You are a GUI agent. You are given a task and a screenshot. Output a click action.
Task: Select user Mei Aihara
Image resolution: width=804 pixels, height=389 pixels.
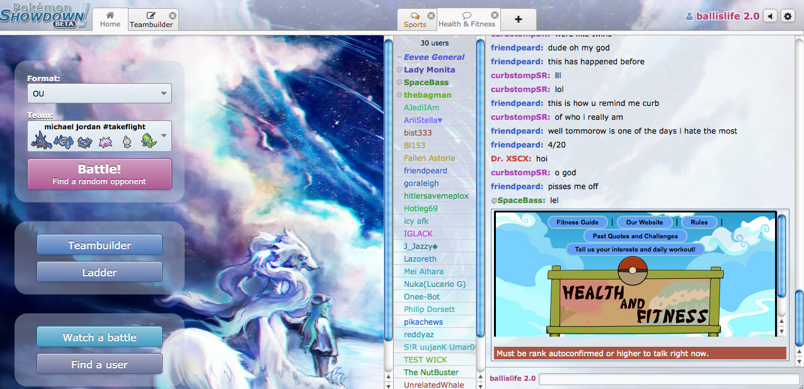pyautogui.click(x=435, y=272)
